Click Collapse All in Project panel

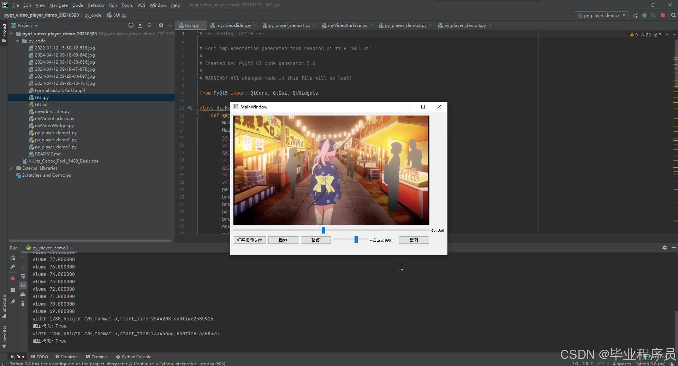149,25
